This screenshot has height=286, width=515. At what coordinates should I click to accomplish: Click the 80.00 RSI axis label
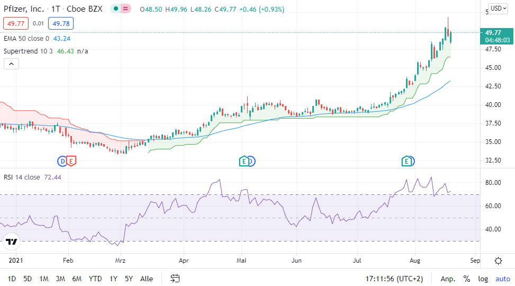pyautogui.click(x=493, y=183)
